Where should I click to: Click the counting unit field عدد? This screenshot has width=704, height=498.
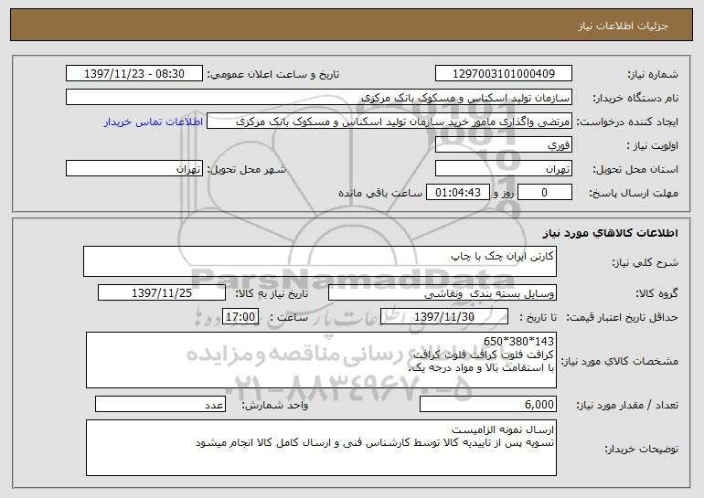(160, 404)
